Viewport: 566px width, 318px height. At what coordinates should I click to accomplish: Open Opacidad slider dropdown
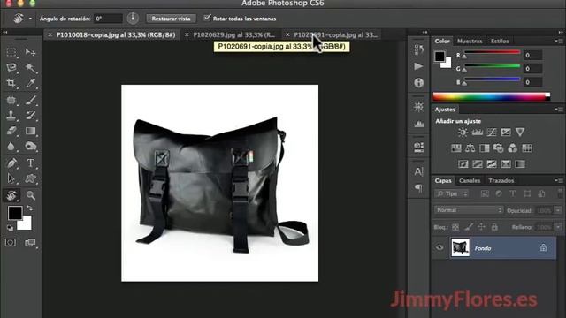point(558,210)
